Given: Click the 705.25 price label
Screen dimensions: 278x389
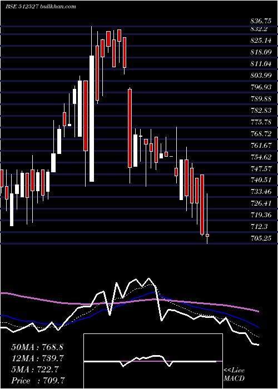Looking at the screenshot, I should coord(261,238).
